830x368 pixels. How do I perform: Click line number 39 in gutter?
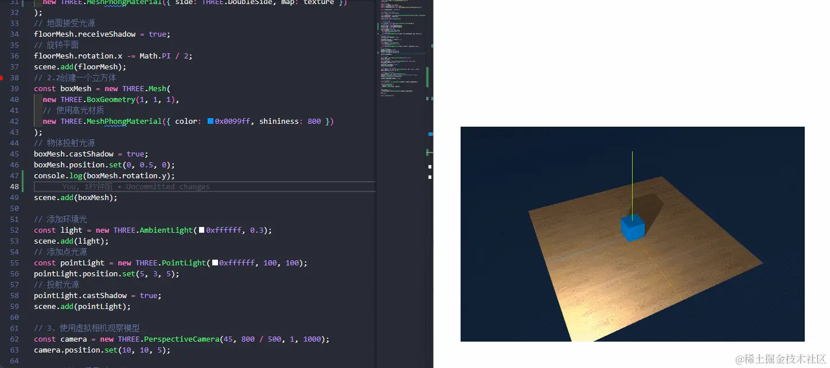coord(14,88)
